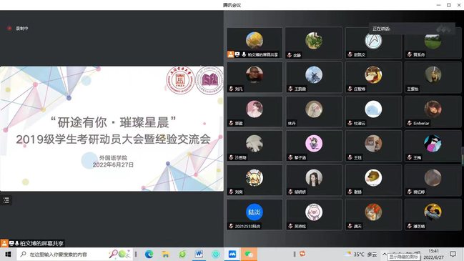The image size is (464, 261).
Task: Click the red recording indicator dot
Action: [x=9, y=29]
